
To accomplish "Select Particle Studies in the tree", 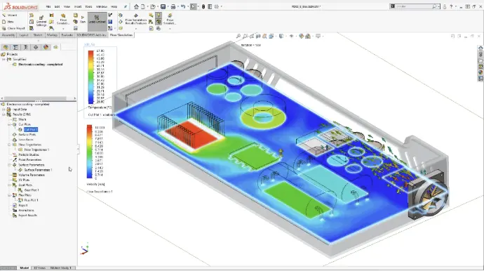I will point(29,155).
